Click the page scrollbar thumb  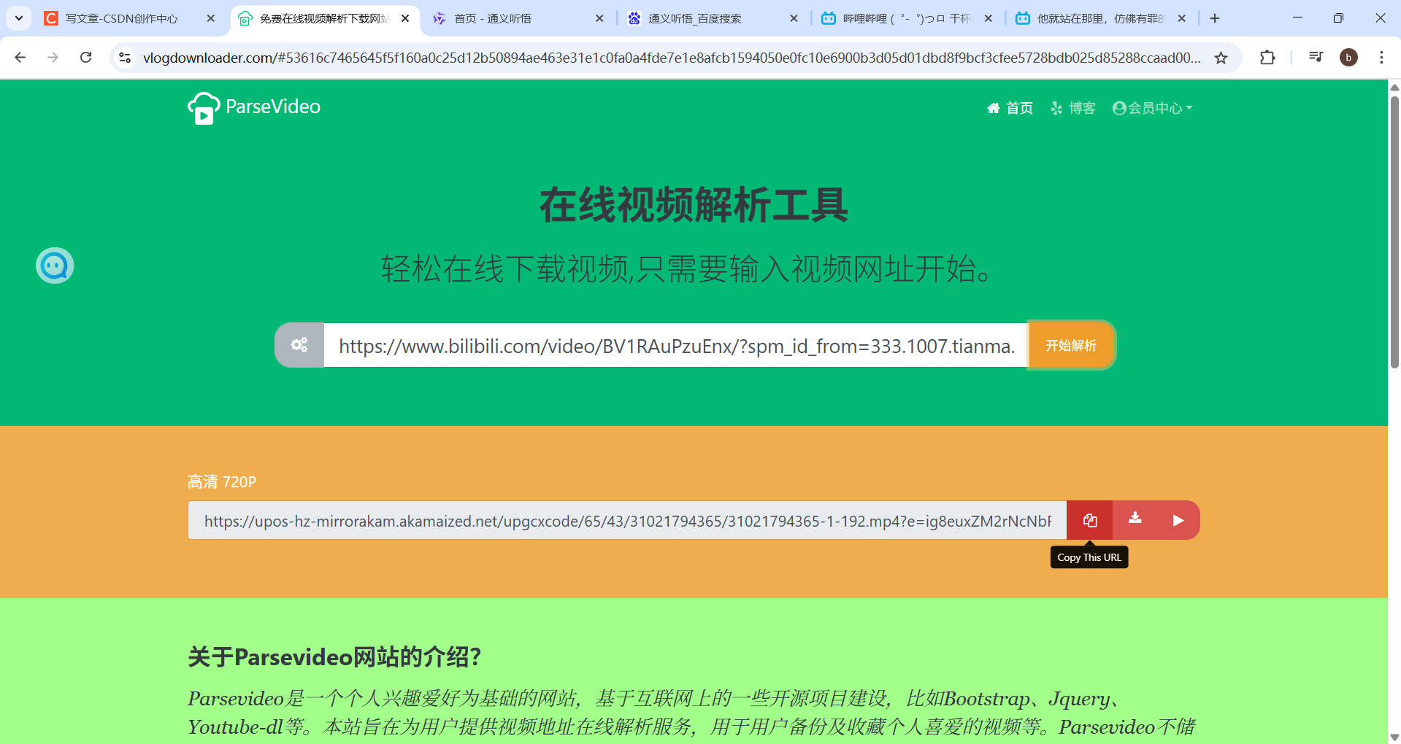point(1394,232)
